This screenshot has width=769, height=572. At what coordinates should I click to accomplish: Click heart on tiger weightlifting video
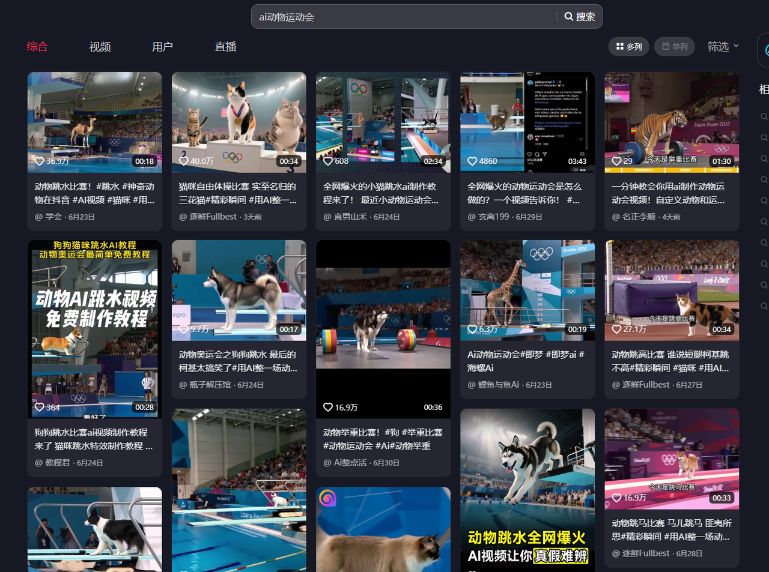tap(616, 161)
